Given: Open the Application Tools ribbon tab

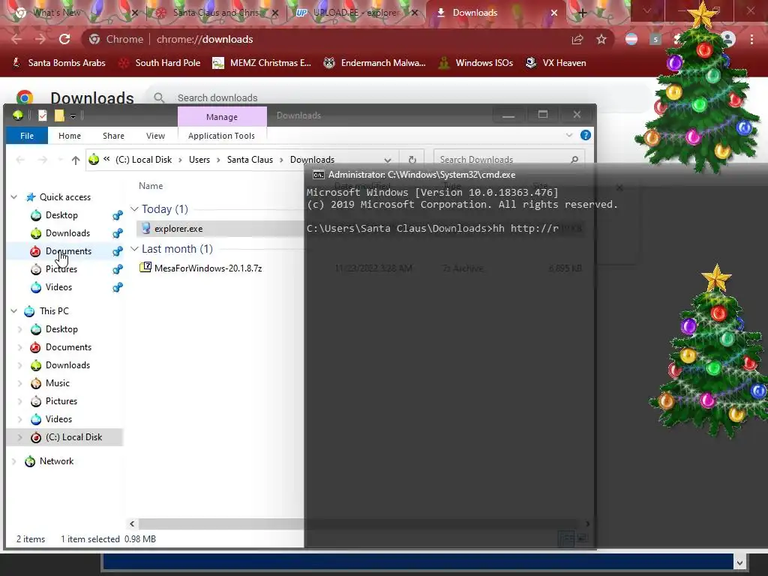Looking at the screenshot, I should pos(221,136).
